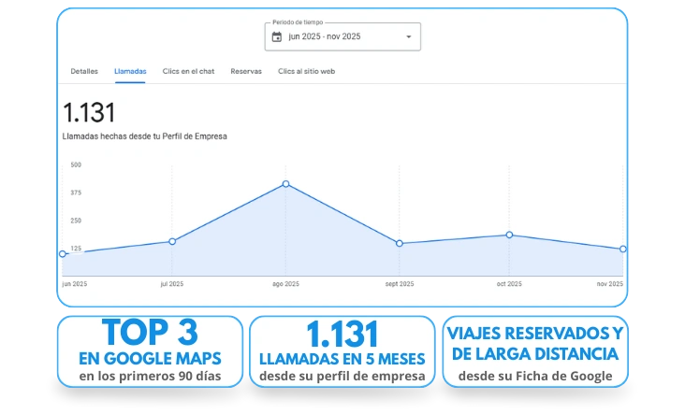Screen dimensions: 685x414
Task: Open the Clics en el chat tab
Action: tap(188, 71)
